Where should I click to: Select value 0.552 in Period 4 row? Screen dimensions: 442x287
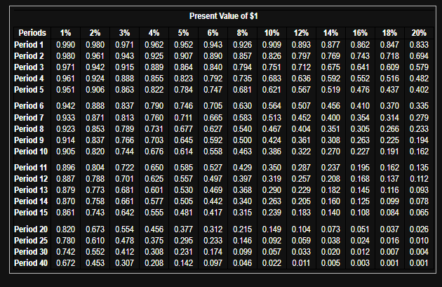360,79
